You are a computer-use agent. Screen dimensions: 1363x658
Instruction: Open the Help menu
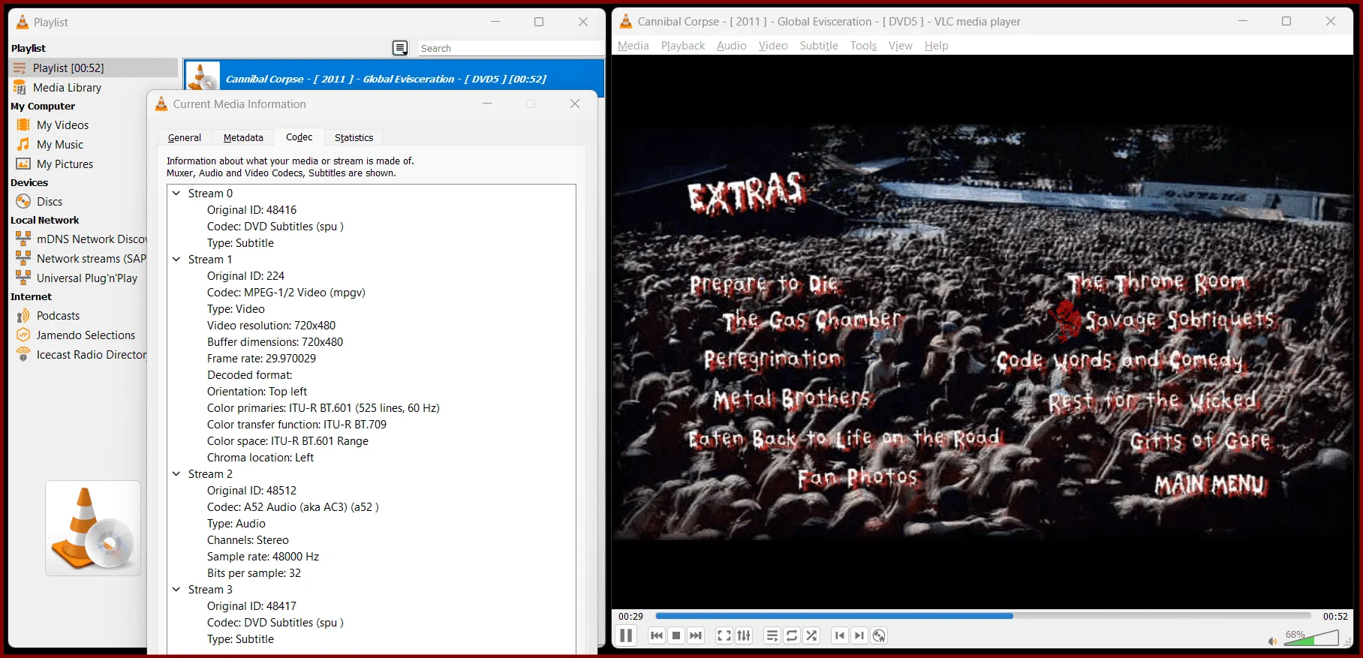pos(936,46)
